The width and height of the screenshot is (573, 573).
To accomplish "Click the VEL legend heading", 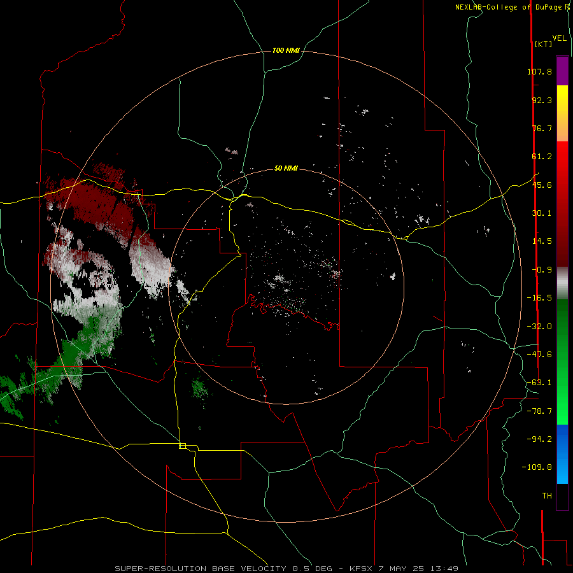I will coord(560,38).
